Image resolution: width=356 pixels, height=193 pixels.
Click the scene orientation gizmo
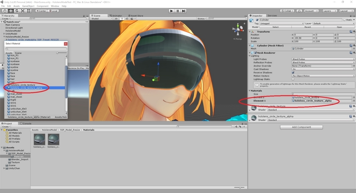point(238,29)
